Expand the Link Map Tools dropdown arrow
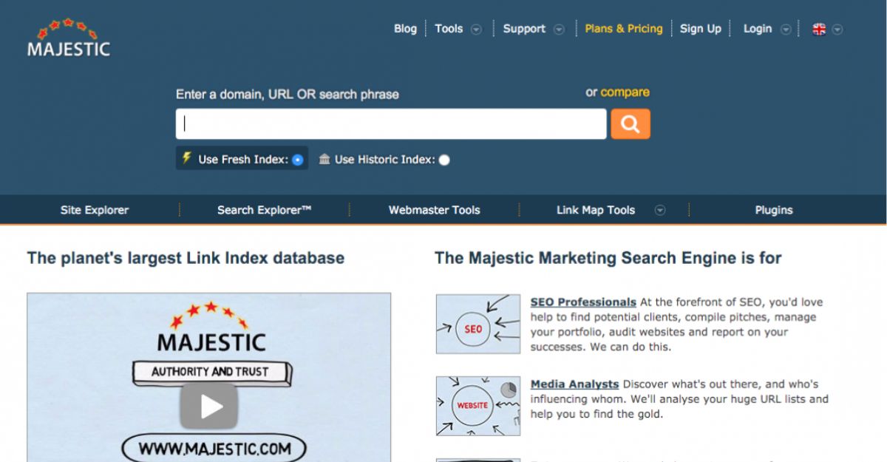Viewport: 887px width, 462px height. click(x=660, y=211)
